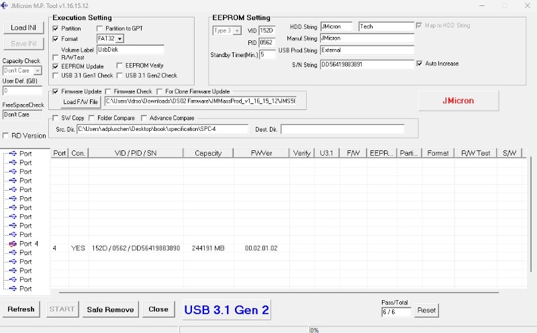Click the Refresh button
This screenshot has height=333, width=537.
pyautogui.click(x=21, y=310)
